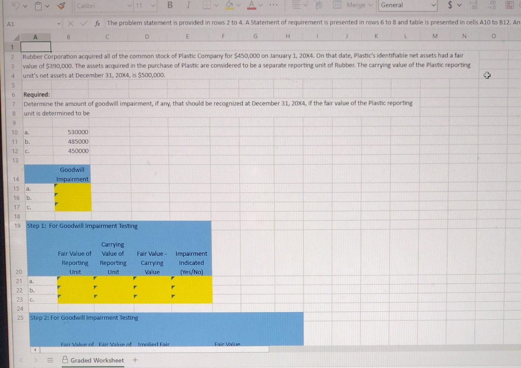Toggle Wrap Text icon
Image resolution: width=521 pixels, height=368 pixels.
pyautogui.click(x=319, y=4)
